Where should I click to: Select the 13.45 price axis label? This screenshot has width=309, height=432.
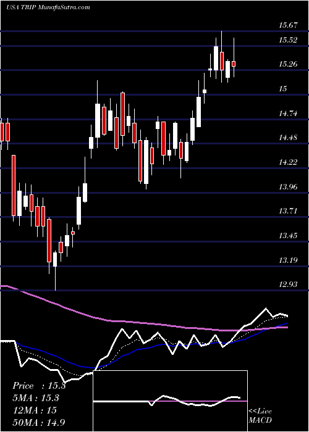[x=288, y=235]
